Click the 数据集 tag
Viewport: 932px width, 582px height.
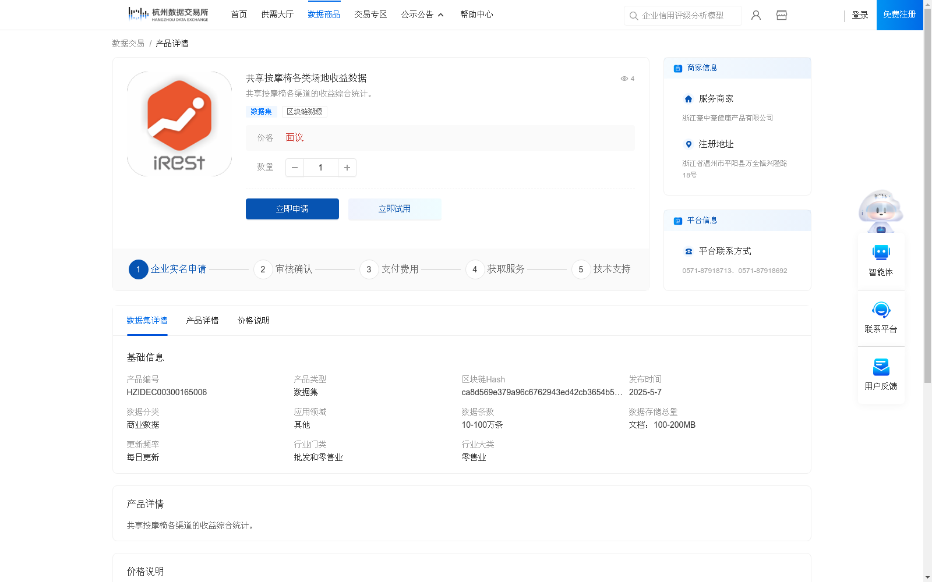[261, 112]
